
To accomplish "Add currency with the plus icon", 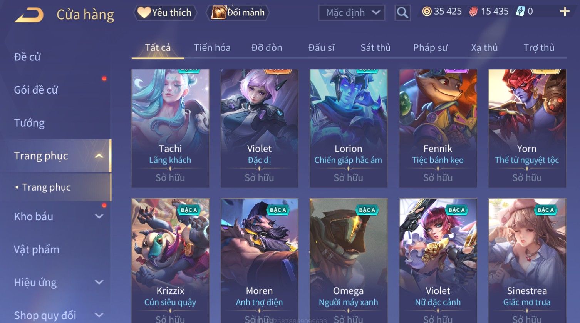I will [x=565, y=12].
